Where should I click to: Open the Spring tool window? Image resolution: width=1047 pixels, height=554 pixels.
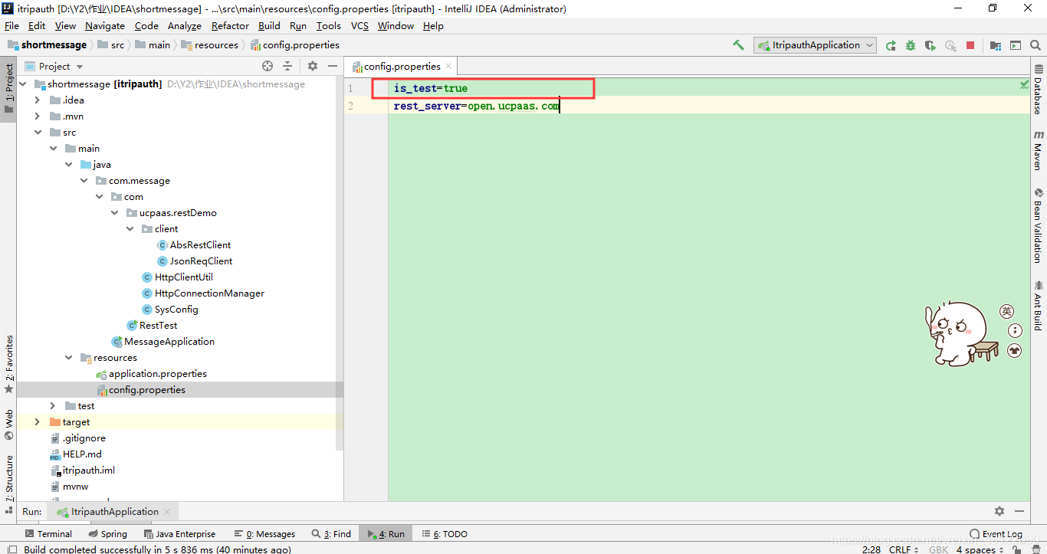[108, 534]
